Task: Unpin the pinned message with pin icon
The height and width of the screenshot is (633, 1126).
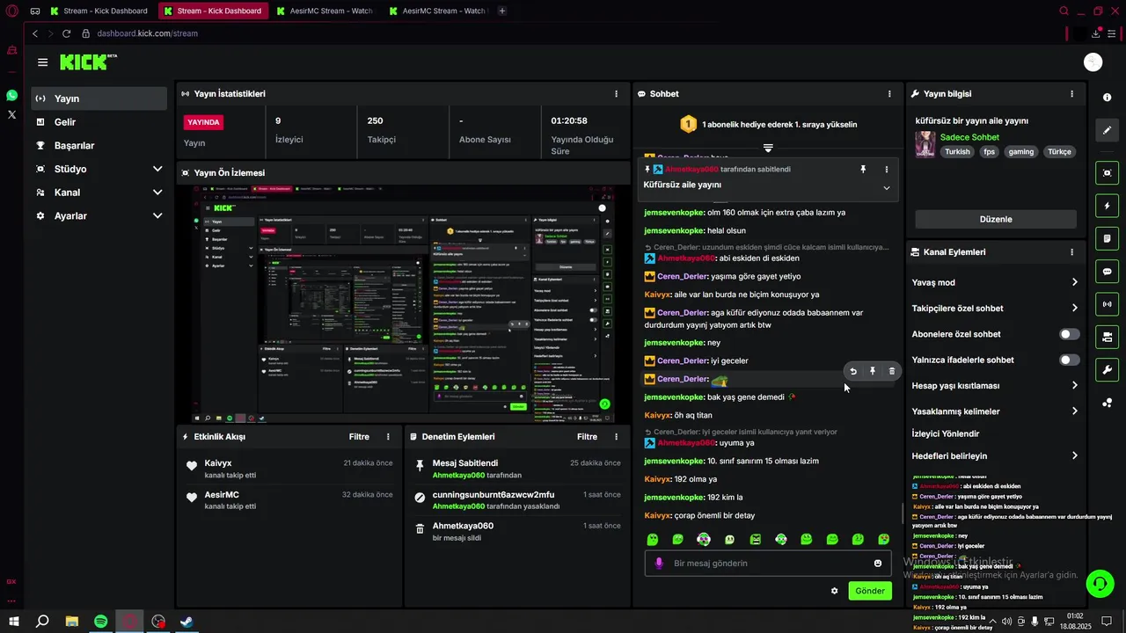Action: [x=863, y=169]
